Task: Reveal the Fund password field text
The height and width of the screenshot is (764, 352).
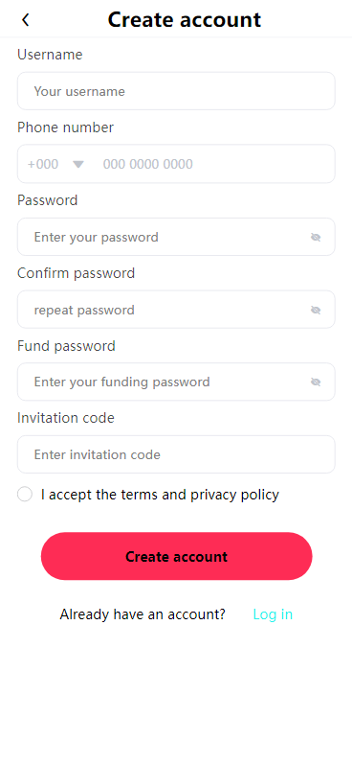Action: pos(316,382)
